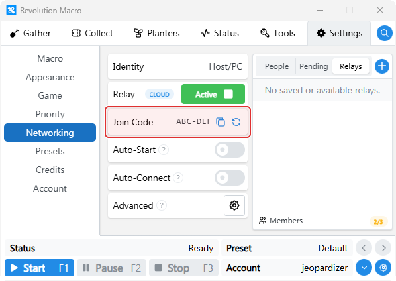Toggle the Auto-Connect switch
This screenshot has height=281, width=396.
230,178
